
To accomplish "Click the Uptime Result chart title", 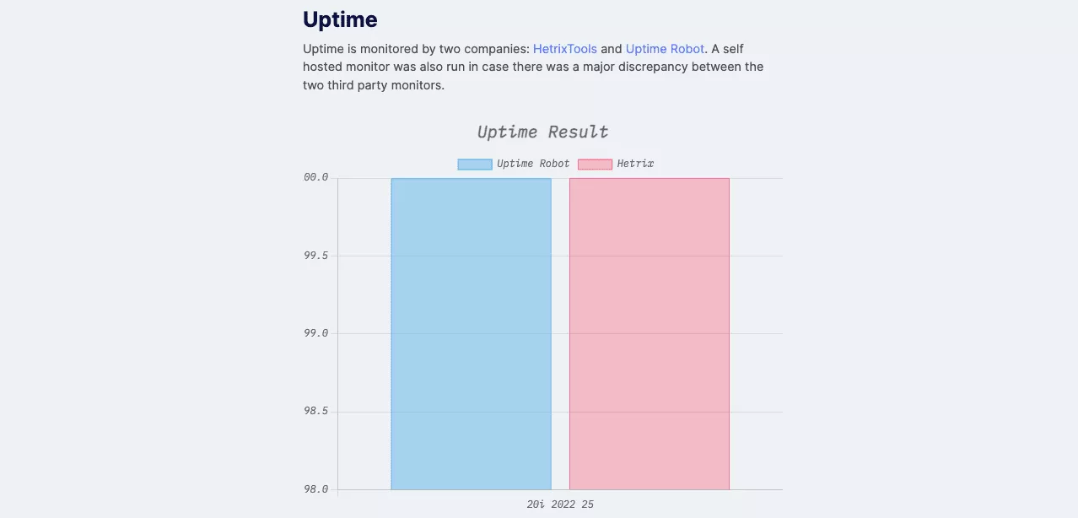I will click(x=542, y=132).
